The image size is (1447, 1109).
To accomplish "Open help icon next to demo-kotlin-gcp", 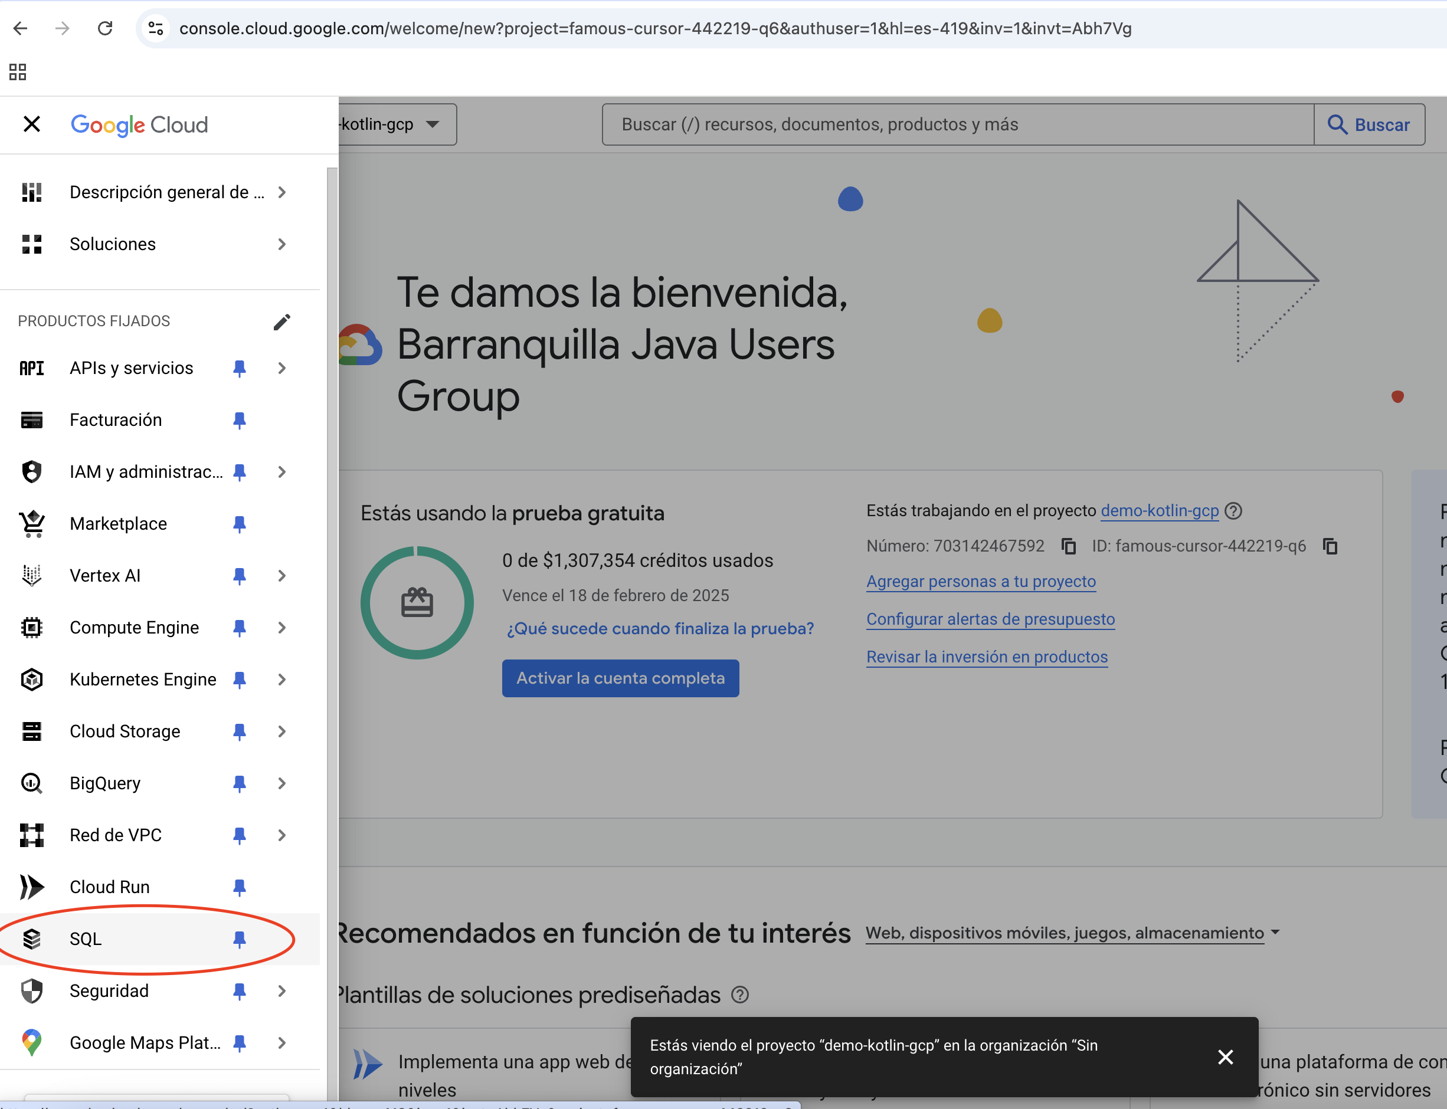I will [x=1233, y=511].
